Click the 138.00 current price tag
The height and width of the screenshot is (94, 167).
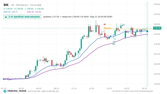(157, 28)
